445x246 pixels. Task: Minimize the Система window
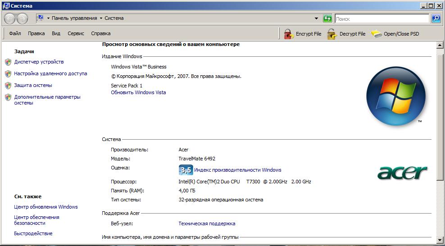424,5
